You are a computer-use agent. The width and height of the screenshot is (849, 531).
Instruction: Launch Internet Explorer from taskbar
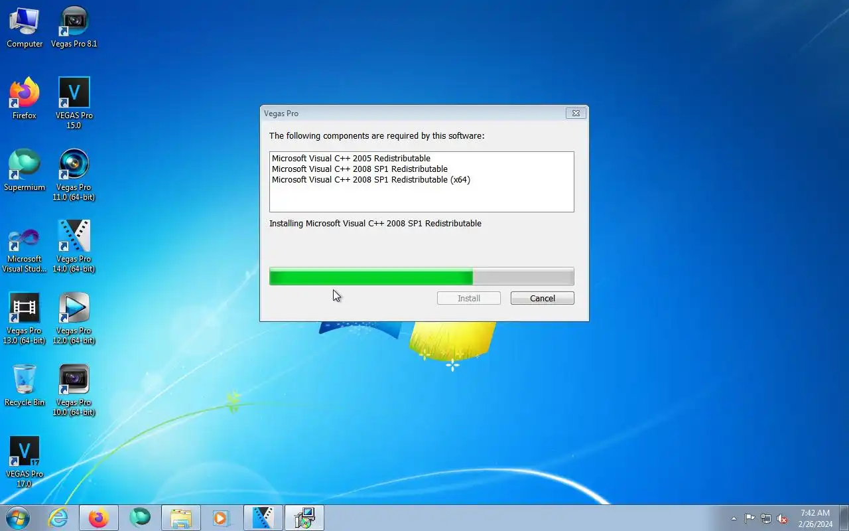[58, 518]
